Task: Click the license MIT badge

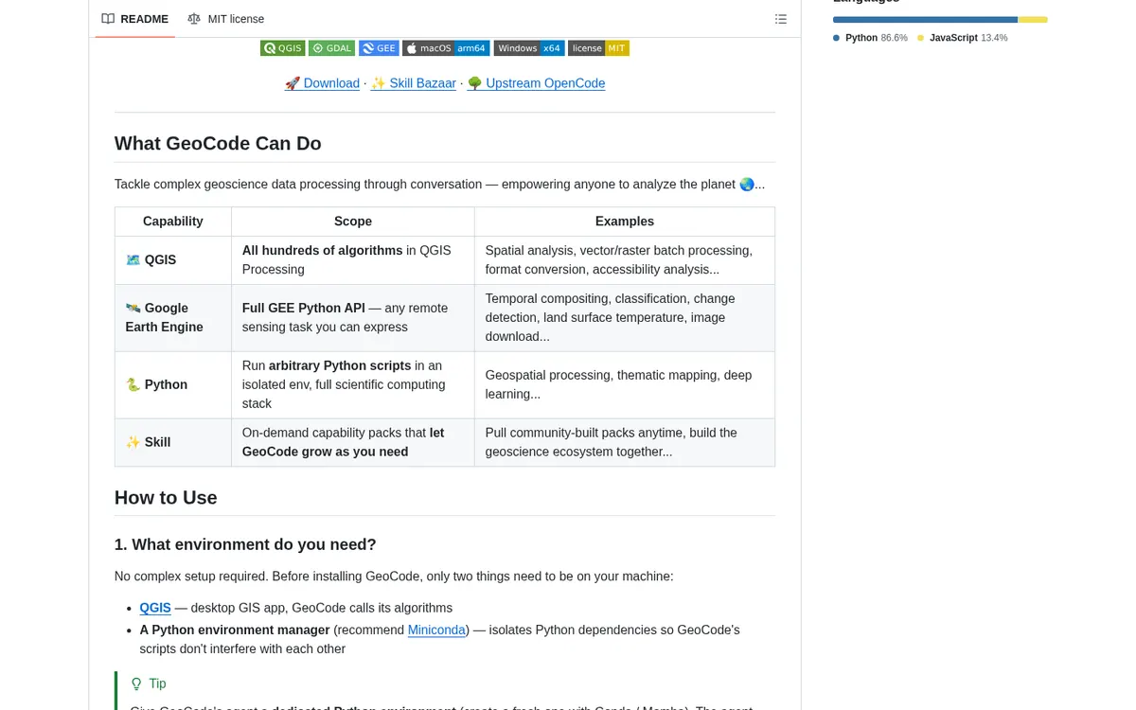Action: coord(598,48)
